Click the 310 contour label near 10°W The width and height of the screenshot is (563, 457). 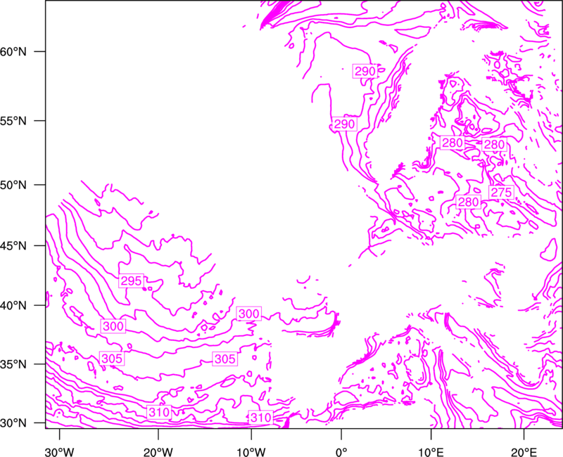(x=260, y=418)
